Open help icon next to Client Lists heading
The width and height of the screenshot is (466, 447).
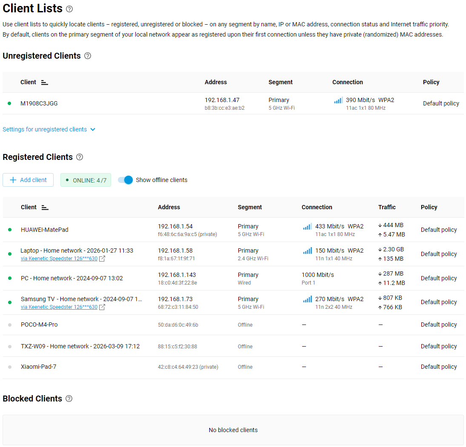[69, 9]
